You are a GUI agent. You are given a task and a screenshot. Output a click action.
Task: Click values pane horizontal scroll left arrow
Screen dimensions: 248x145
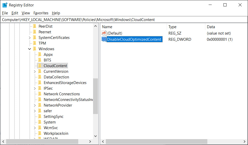(x=103, y=141)
